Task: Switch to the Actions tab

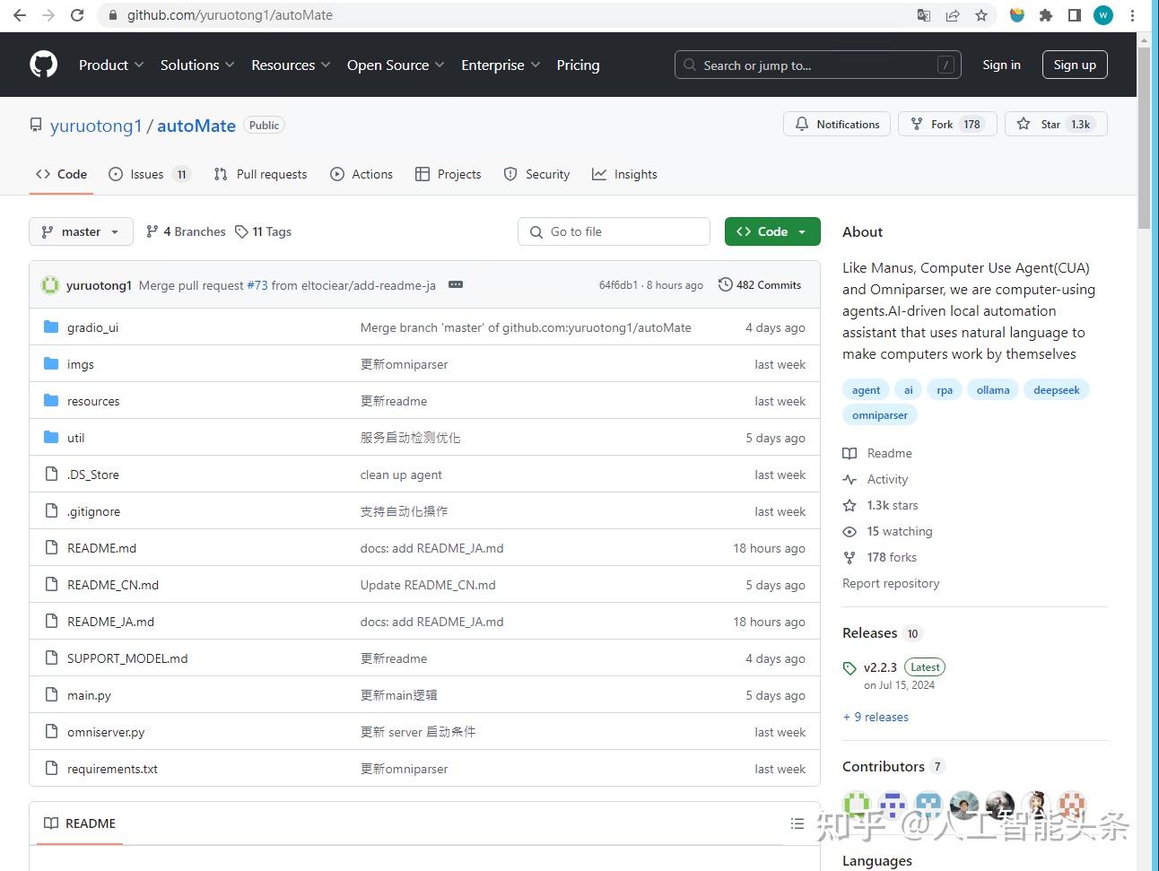Action: [362, 174]
